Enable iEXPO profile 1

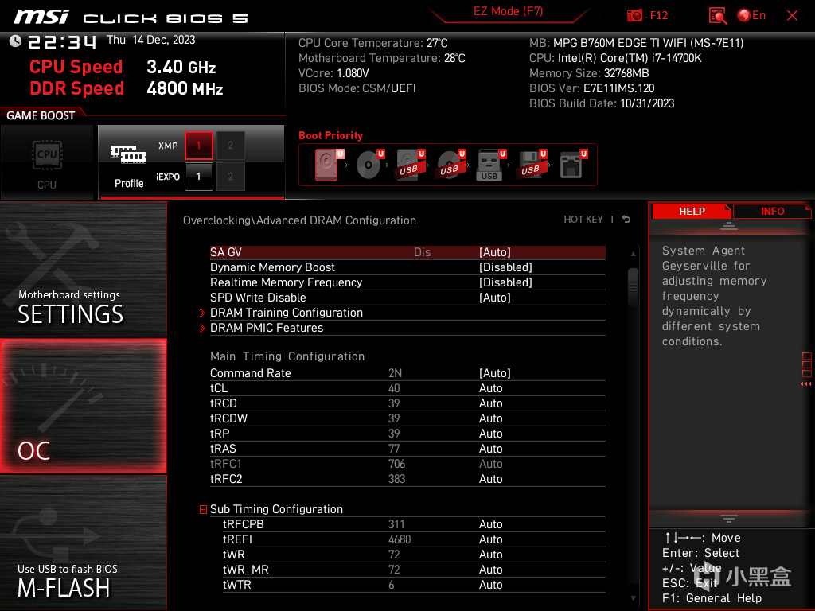pos(198,177)
